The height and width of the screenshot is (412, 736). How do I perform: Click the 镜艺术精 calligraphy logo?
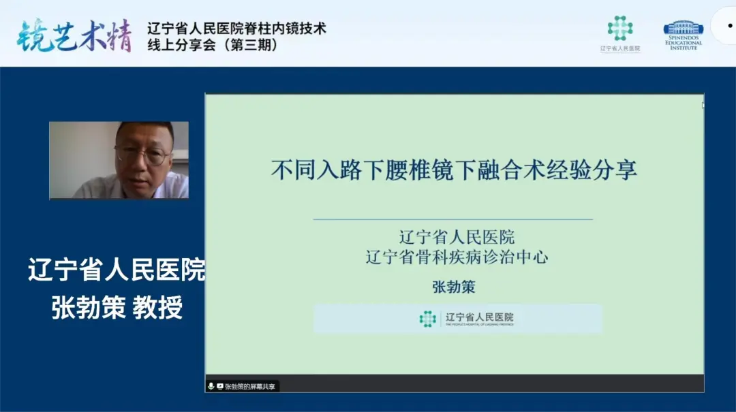pos(74,35)
